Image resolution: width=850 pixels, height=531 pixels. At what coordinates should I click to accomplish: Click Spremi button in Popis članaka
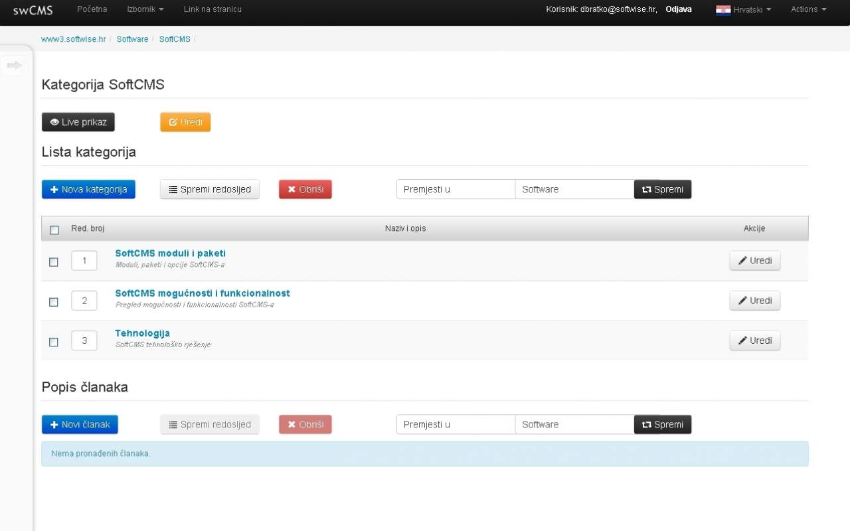point(663,424)
